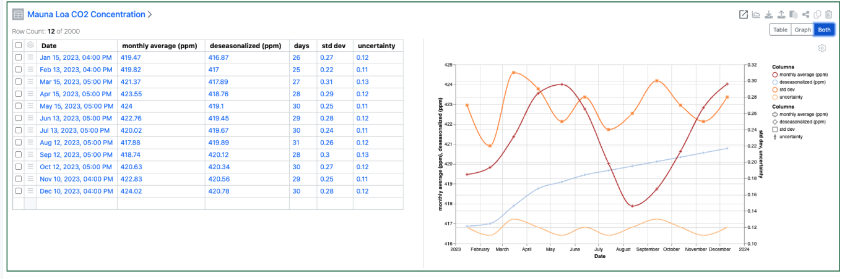Toggle std dev legend color circle

point(775,90)
